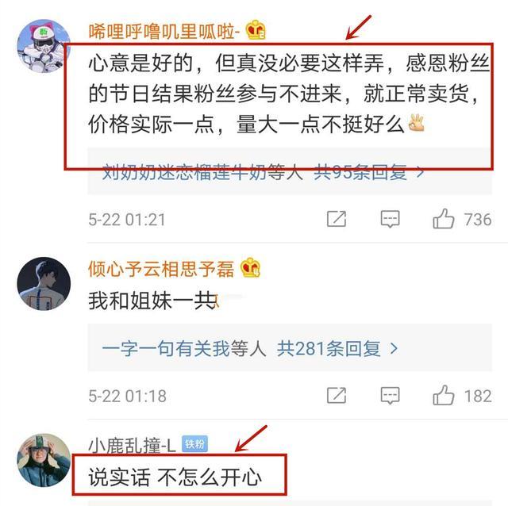Tap the repost icon on the 01:21 comment
508x506 pixels.
pyautogui.click(x=337, y=219)
